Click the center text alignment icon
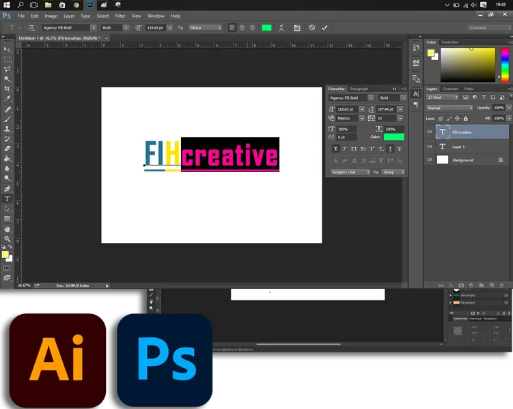Screen dimensions: 513x409 tap(242, 28)
